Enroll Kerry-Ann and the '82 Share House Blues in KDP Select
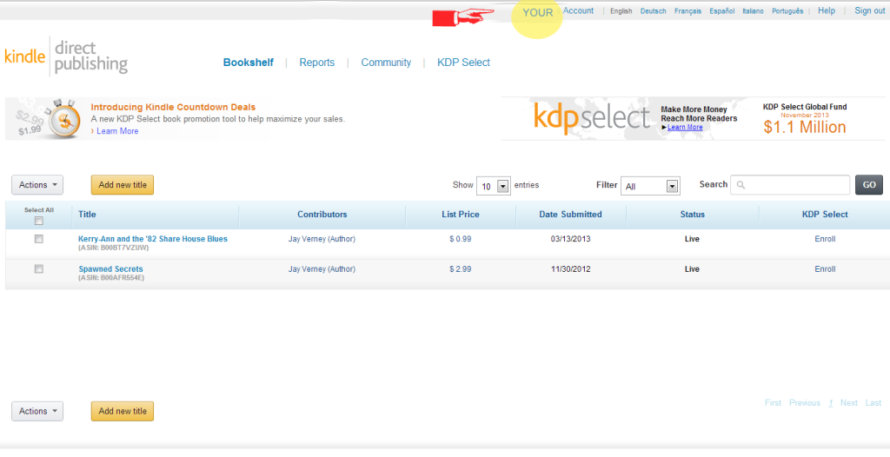This screenshot has width=890, height=457. 826,239
